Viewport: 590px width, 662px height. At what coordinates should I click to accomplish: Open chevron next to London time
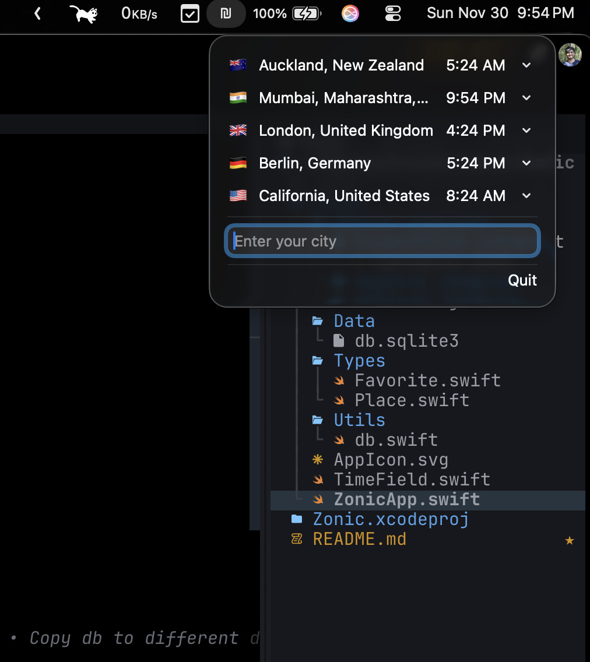526,131
